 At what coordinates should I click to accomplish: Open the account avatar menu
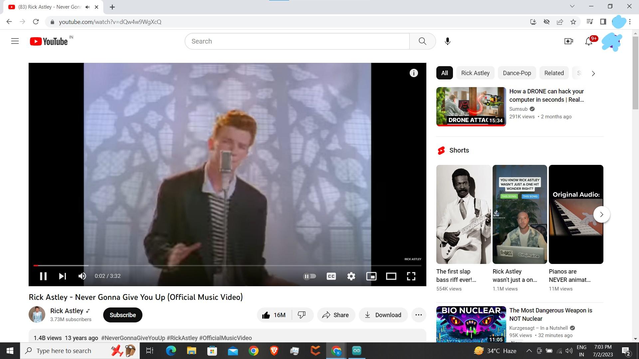(x=612, y=42)
